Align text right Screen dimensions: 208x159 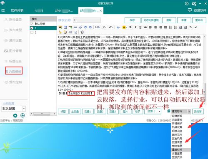pos(160,27)
